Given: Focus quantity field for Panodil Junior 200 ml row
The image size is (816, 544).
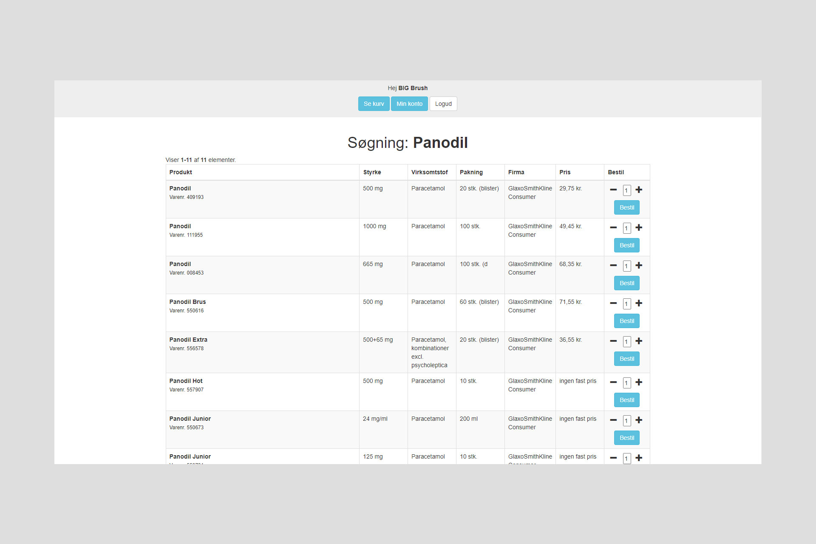Looking at the screenshot, I should point(626,420).
